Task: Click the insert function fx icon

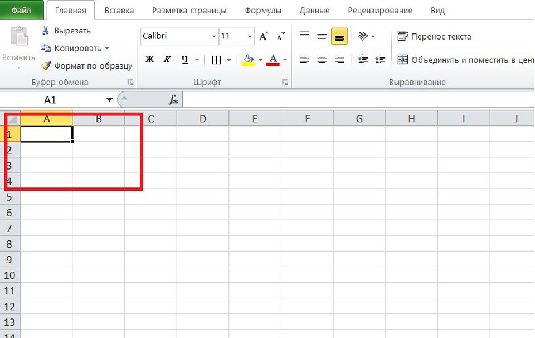Action: pos(173,100)
